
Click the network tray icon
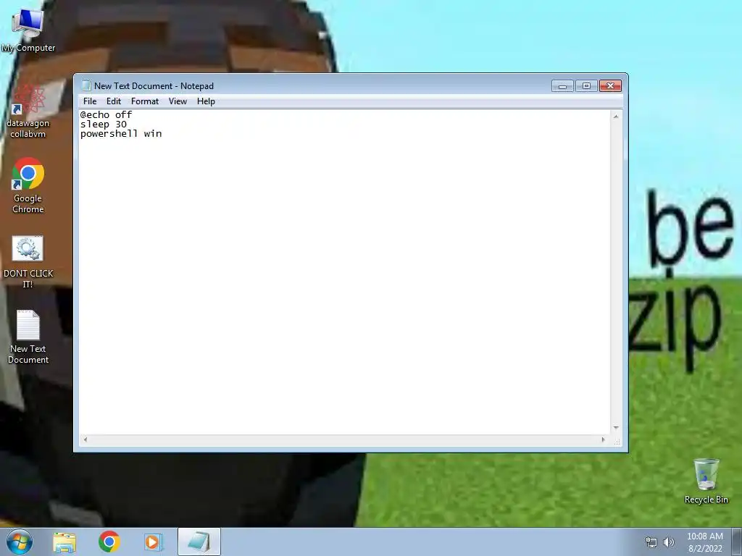[651, 542]
